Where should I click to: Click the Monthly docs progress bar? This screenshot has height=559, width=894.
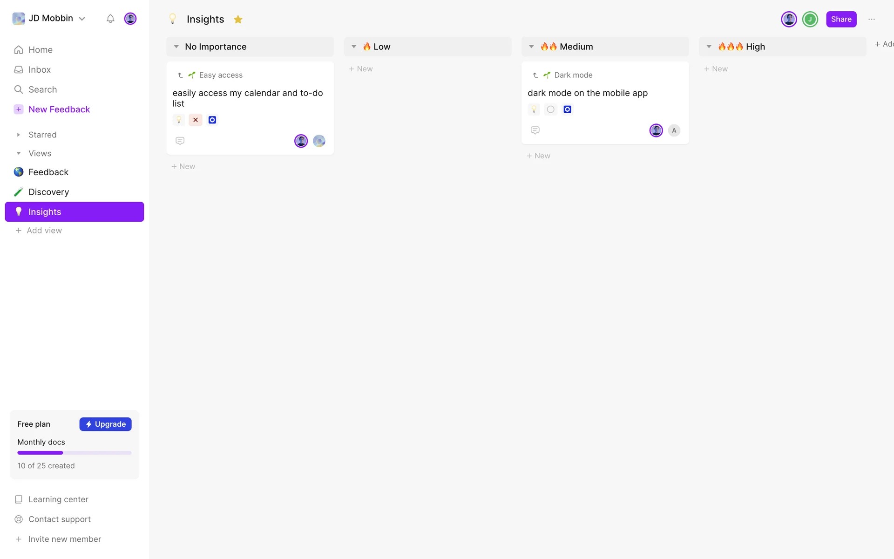point(74,453)
